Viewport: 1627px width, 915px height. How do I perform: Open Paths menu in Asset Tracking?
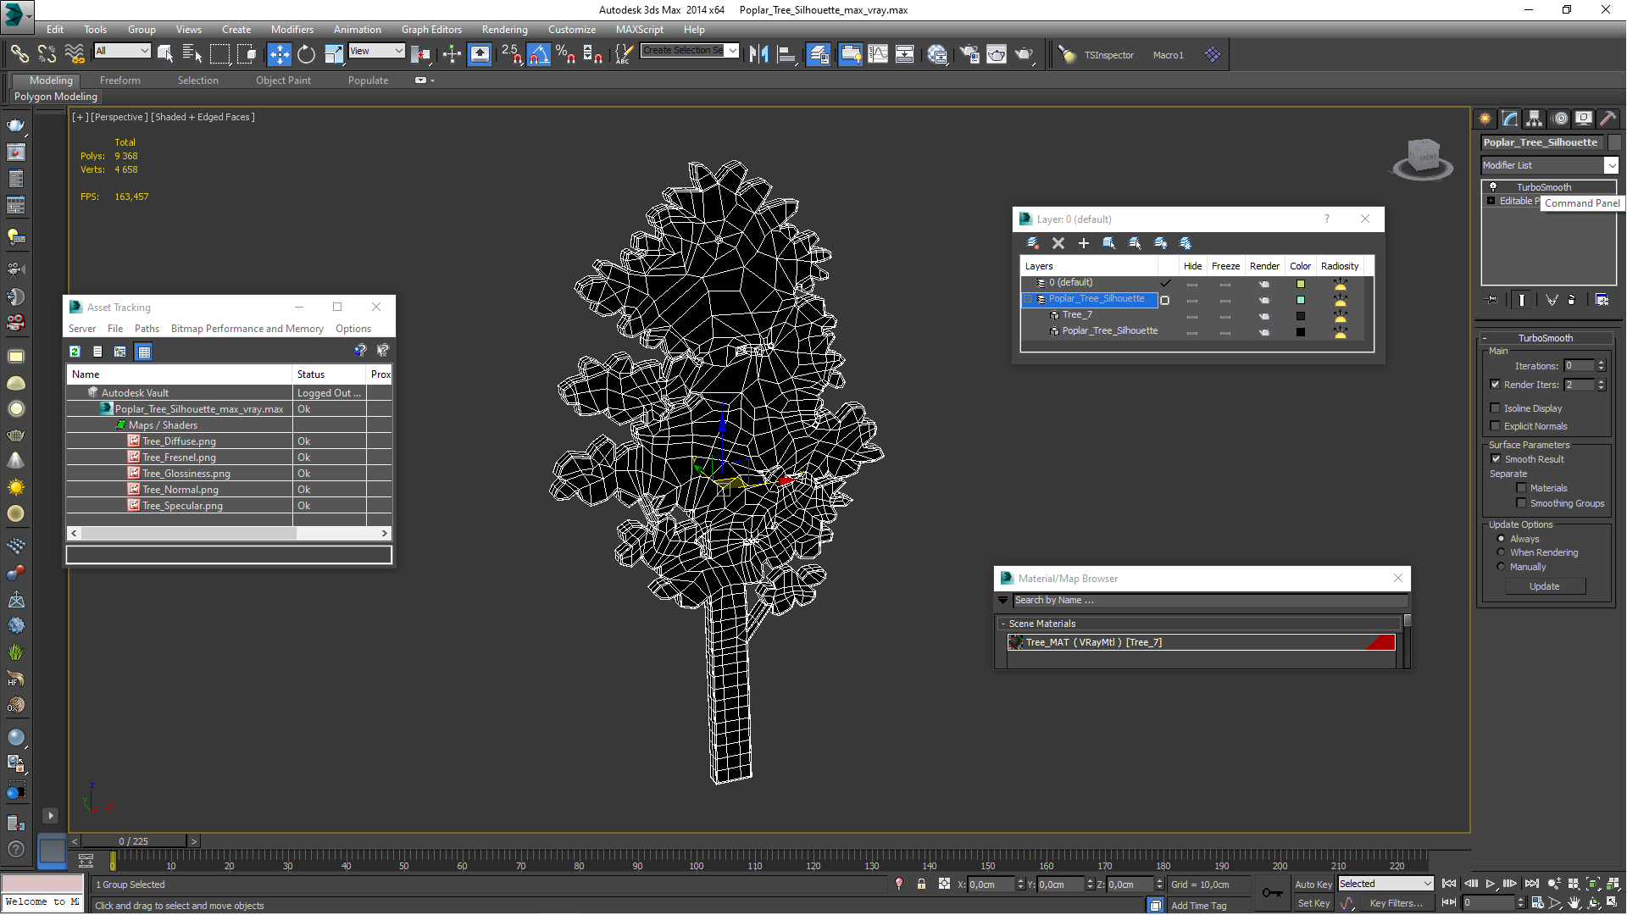pos(147,329)
